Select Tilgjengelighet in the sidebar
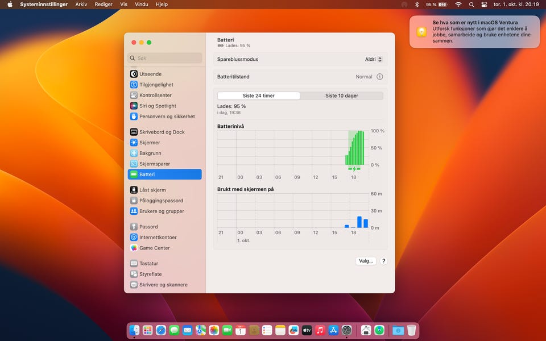The height and width of the screenshot is (341, 546). click(x=165, y=85)
